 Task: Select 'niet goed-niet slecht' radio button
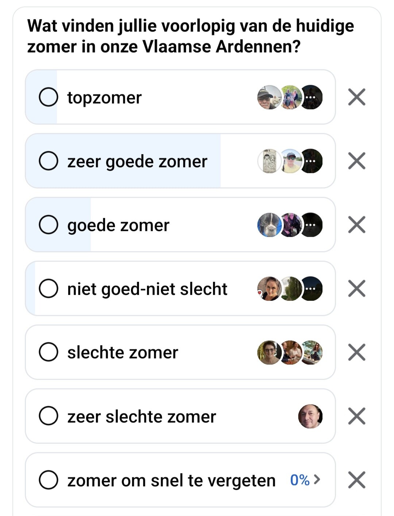49,288
